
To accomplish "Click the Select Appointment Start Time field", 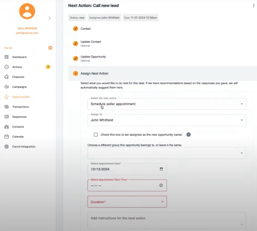I will [127, 185].
